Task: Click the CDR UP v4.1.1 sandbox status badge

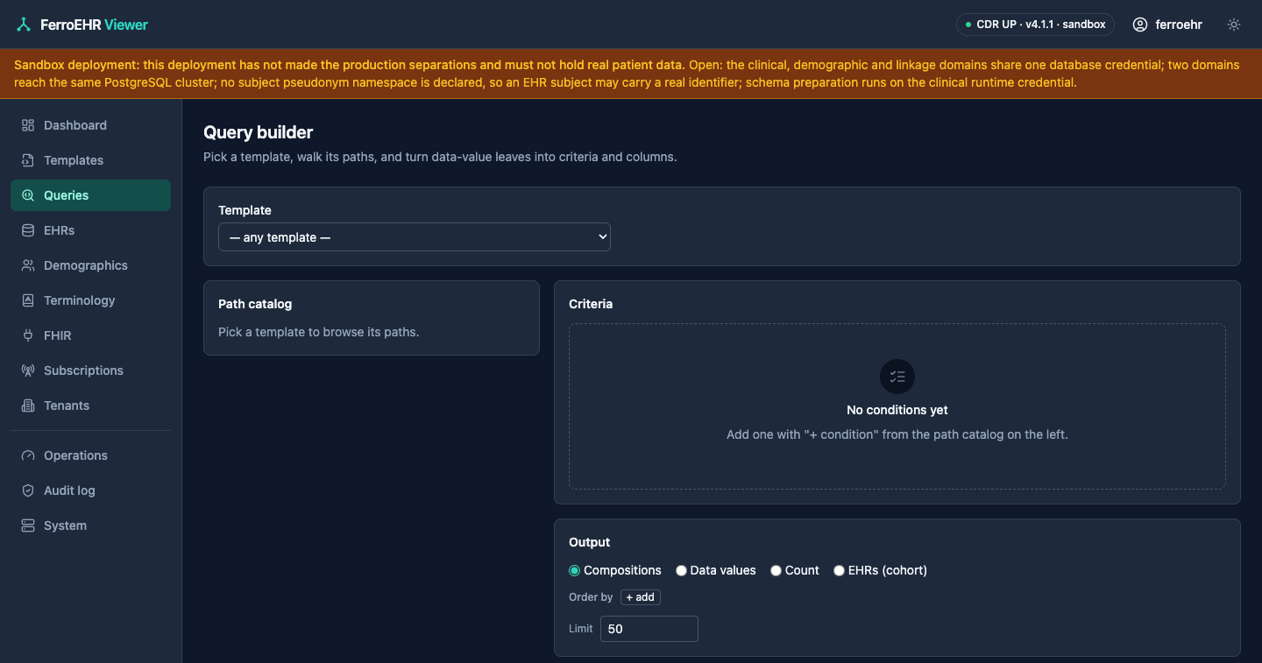Action: point(1035,25)
